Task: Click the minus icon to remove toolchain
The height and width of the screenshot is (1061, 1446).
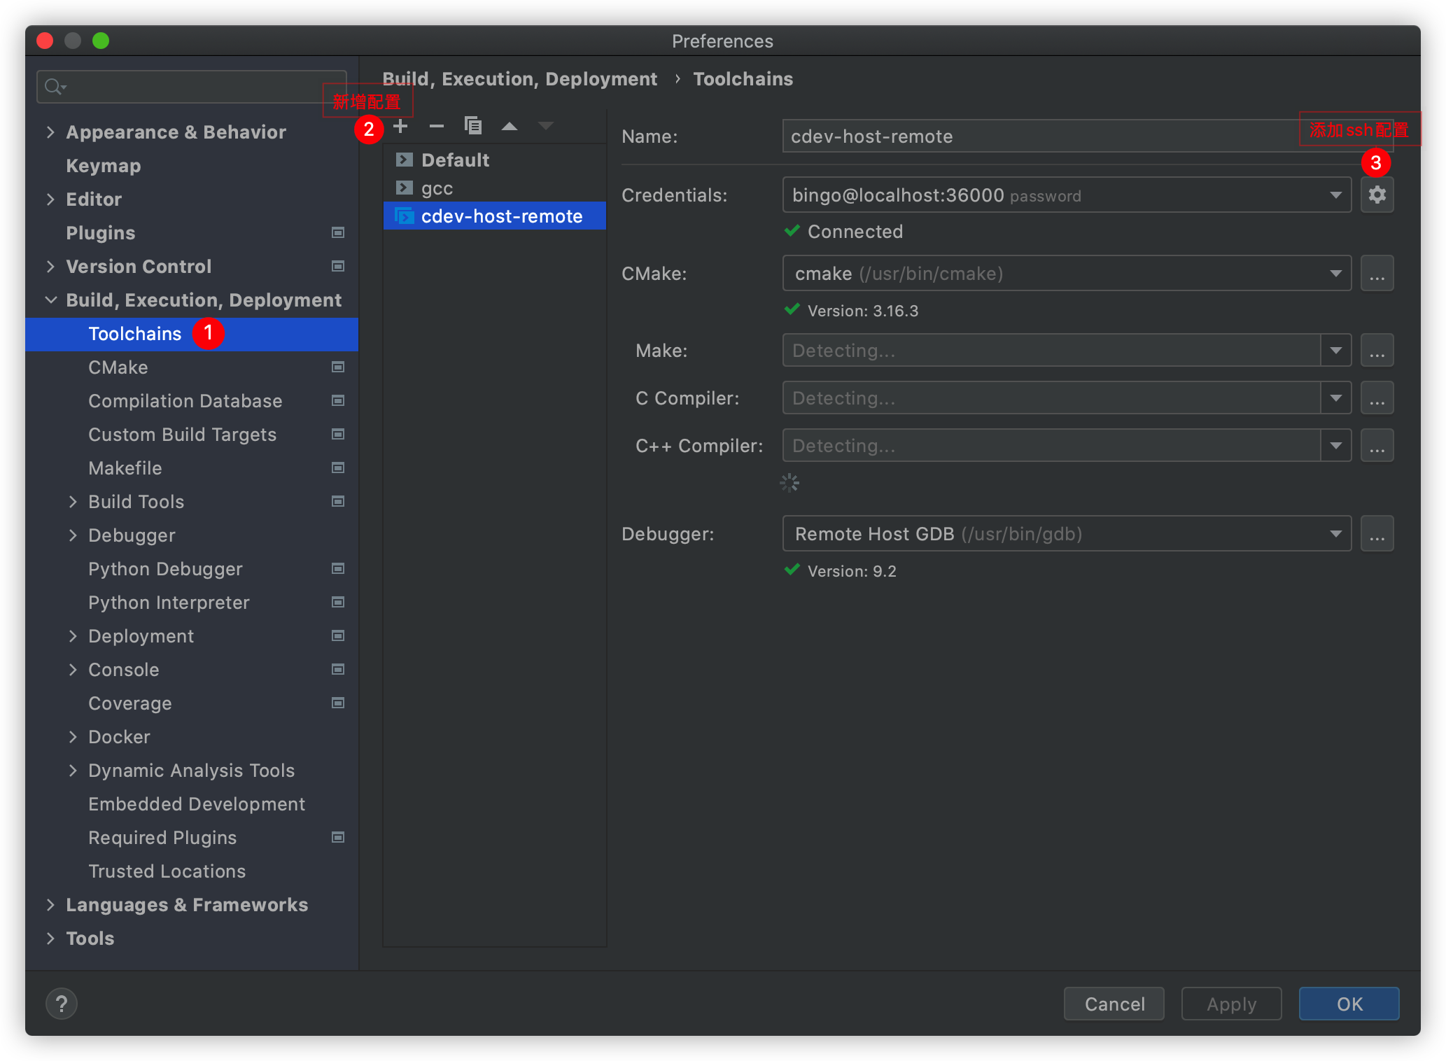Action: [x=437, y=127]
